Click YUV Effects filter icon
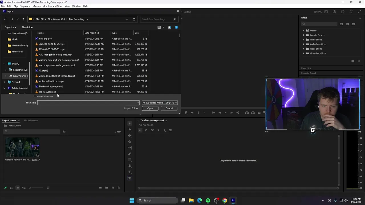 coord(353,24)
